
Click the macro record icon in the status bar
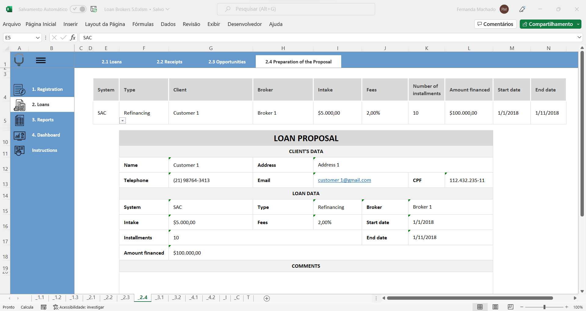(44, 307)
